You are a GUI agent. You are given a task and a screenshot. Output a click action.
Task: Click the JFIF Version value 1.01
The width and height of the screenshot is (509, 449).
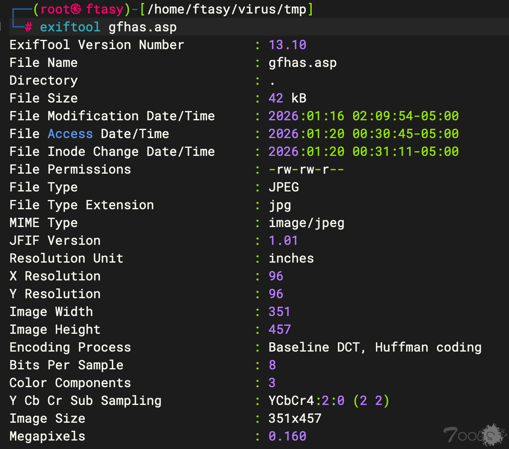point(283,241)
